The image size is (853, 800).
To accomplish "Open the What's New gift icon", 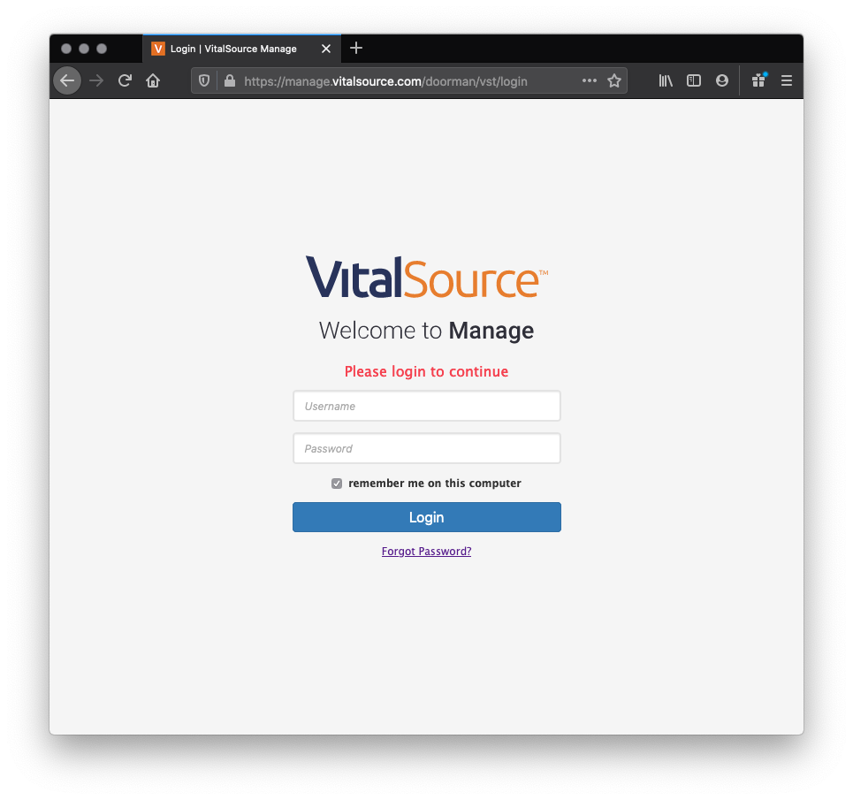I will point(759,81).
